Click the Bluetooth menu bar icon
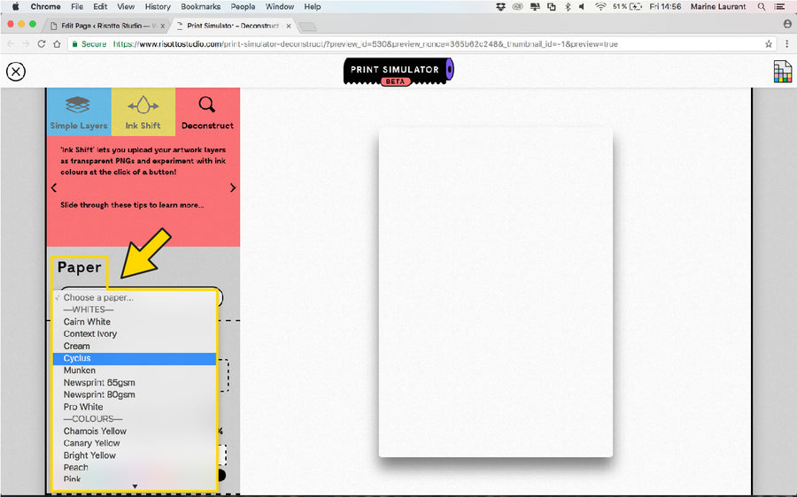The height and width of the screenshot is (497, 797). point(568,6)
